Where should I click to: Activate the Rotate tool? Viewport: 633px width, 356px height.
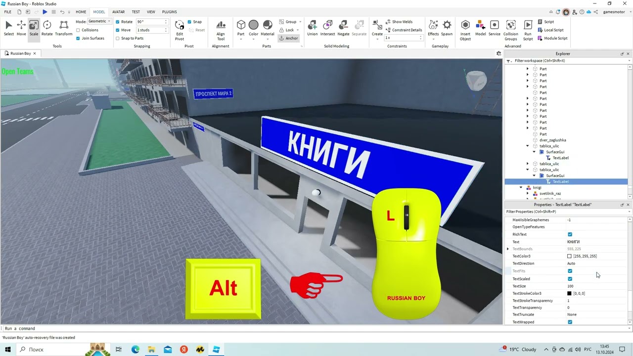(47, 28)
